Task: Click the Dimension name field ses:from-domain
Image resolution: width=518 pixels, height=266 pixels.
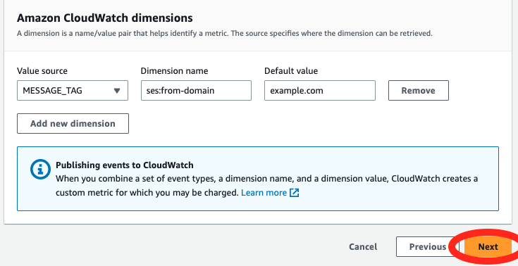Action: pyautogui.click(x=196, y=91)
